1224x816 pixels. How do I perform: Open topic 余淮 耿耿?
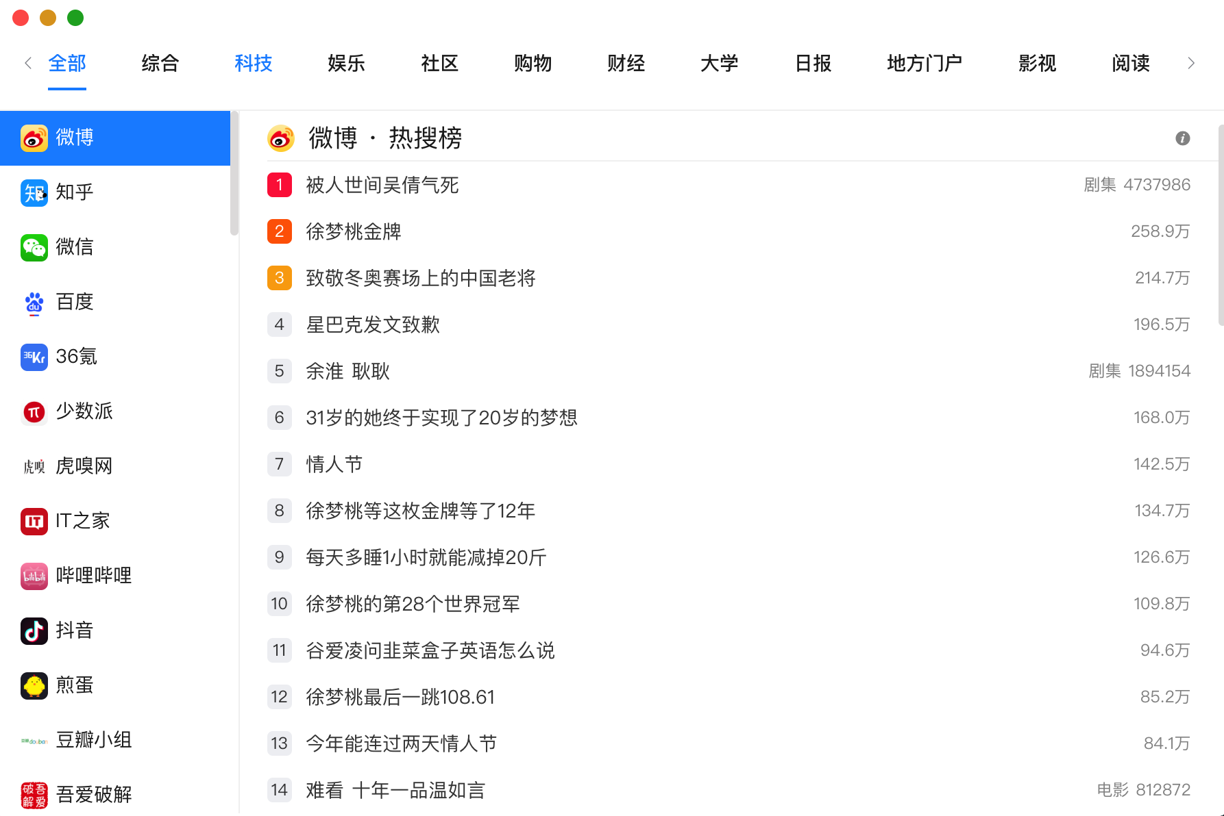[x=347, y=371]
